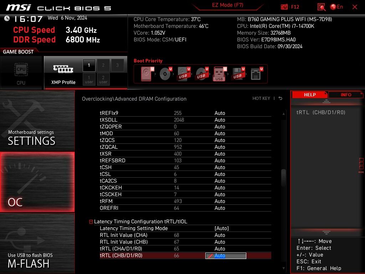Click the 952 value of tZQCAL

pos(178,147)
